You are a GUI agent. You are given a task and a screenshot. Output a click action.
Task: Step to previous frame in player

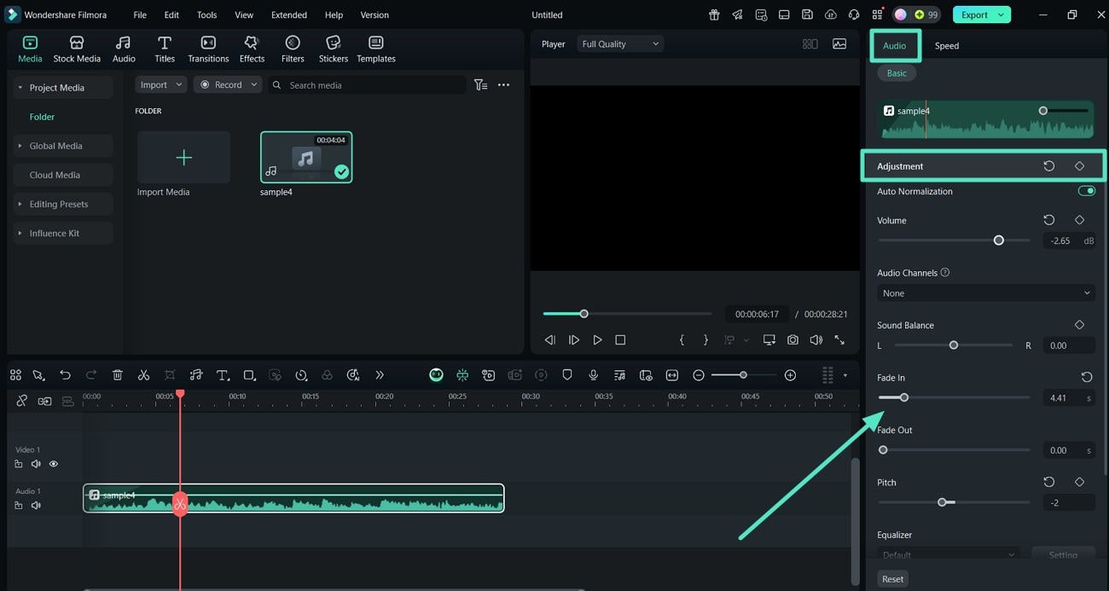[x=549, y=339]
